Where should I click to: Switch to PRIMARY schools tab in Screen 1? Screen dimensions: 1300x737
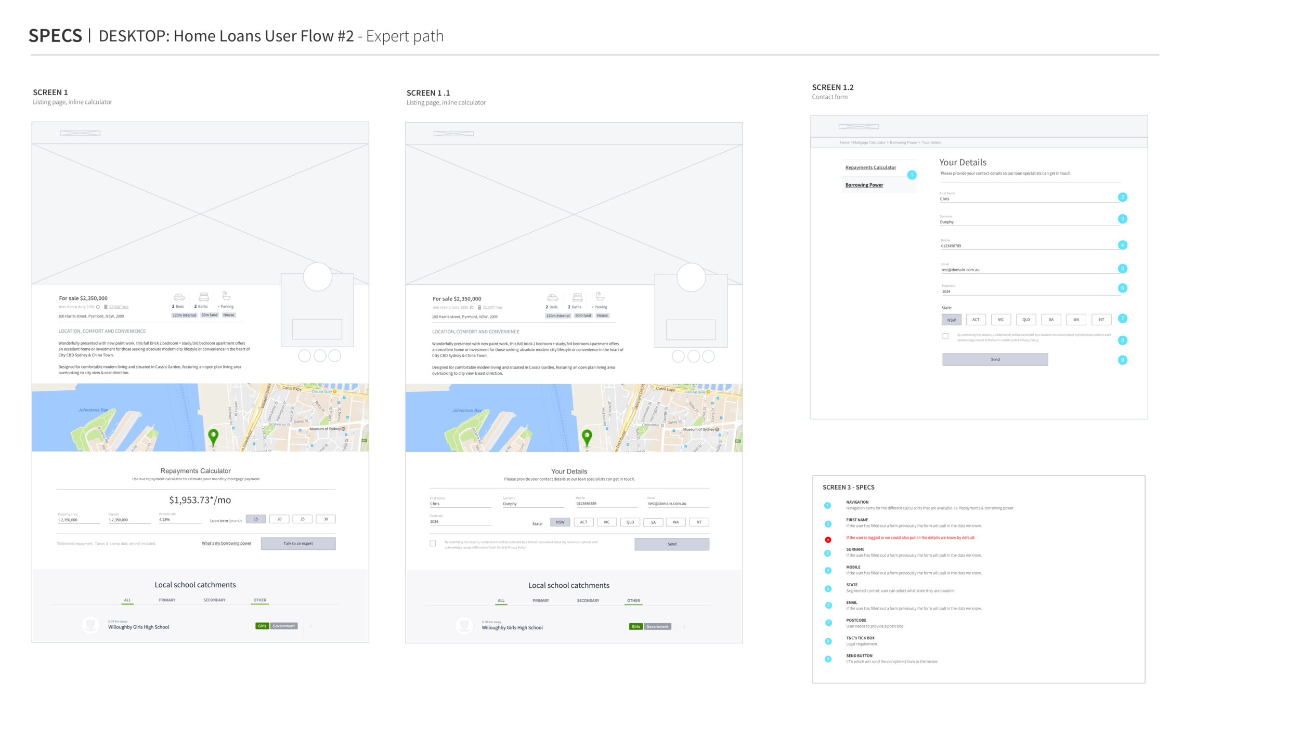167,600
